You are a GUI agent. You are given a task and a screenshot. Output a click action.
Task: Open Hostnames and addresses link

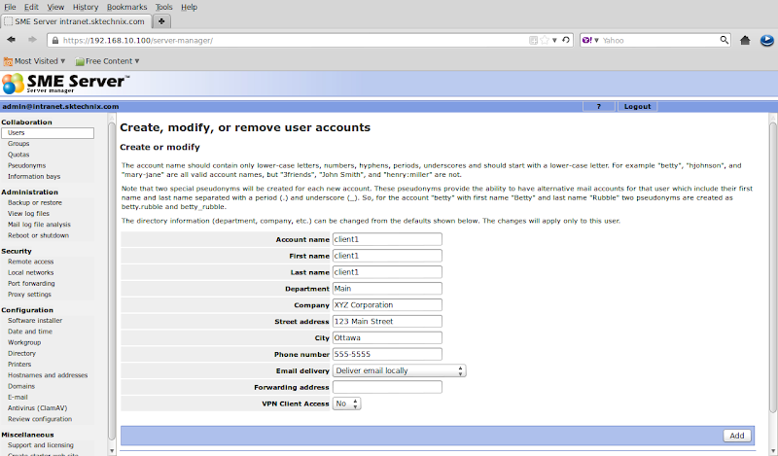(x=48, y=375)
